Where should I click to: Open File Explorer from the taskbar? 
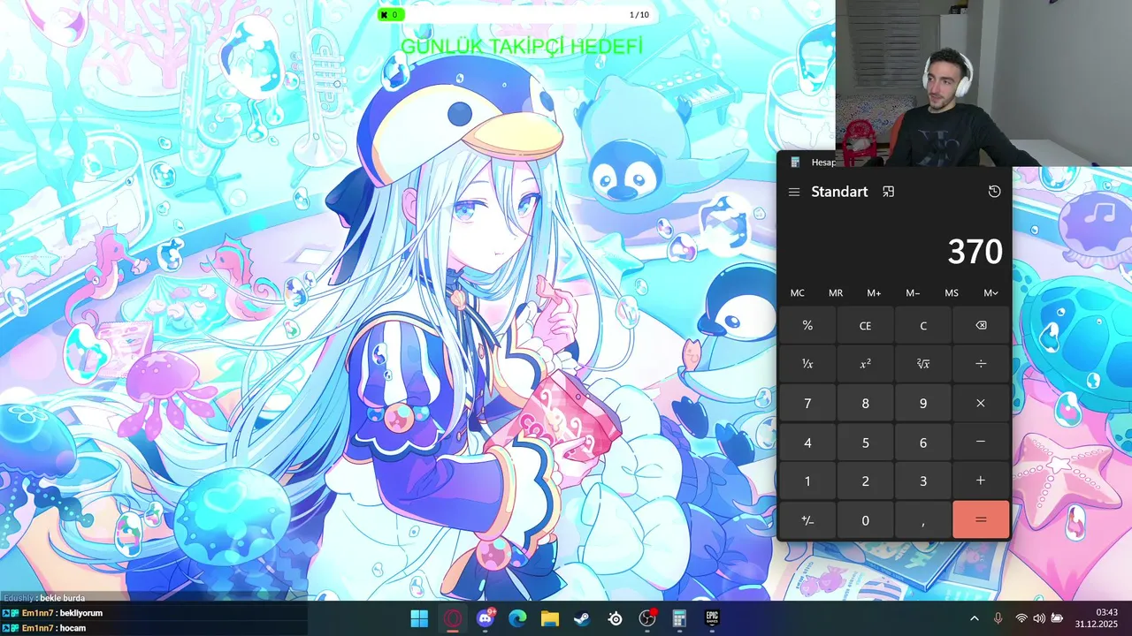point(550,618)
